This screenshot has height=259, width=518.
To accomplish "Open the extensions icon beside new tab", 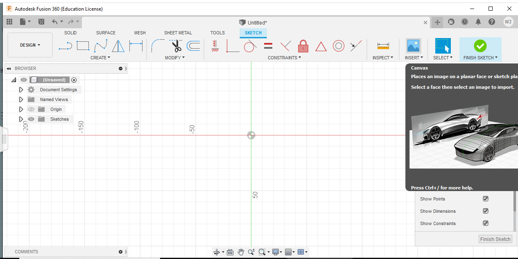I will pos(451,22).
